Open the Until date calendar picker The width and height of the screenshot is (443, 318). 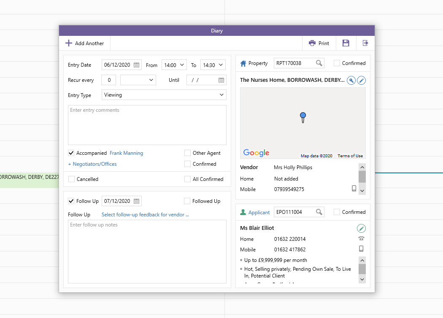(221, 80)
